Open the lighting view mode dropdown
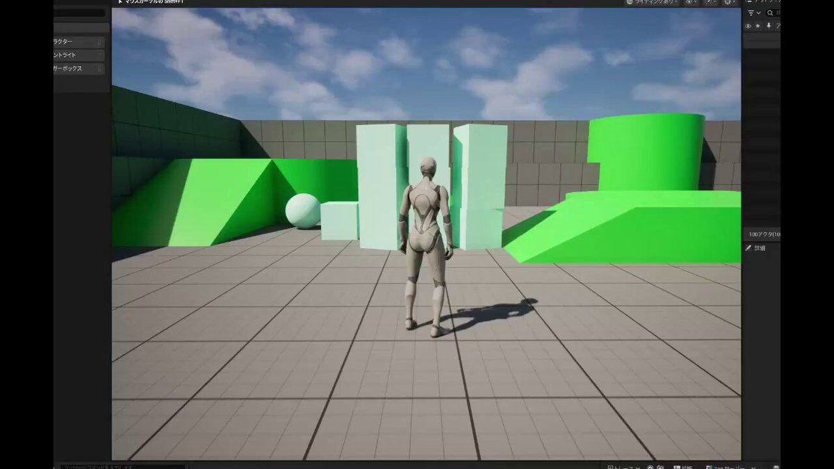 pos(653,3)
